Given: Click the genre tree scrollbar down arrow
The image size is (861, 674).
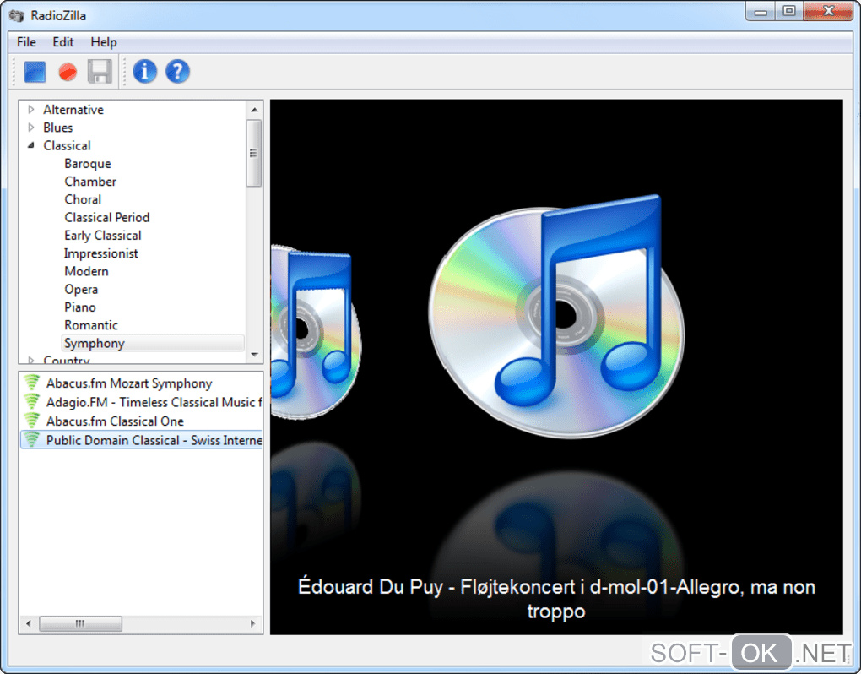Looking at the screenshot, I should point(254,354).
